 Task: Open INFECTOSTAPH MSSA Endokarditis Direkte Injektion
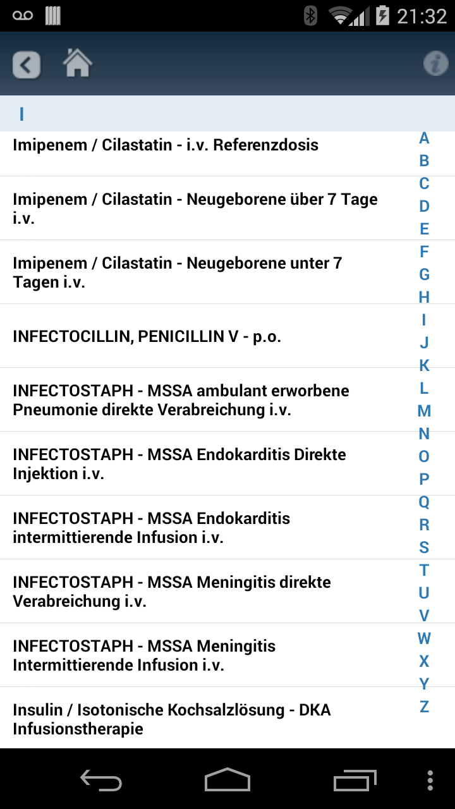pos(209,463)
